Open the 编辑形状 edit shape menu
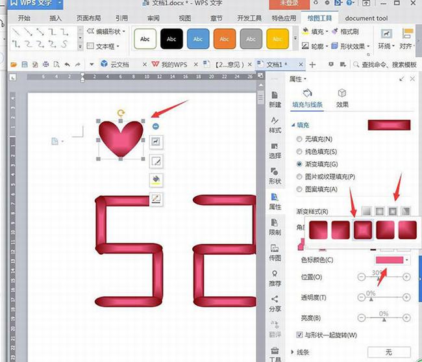 coord(106,31)
